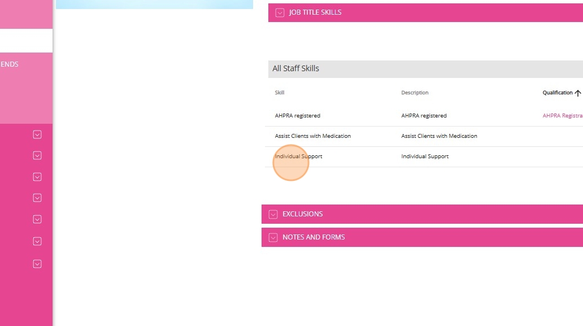583x326 pixels.
Task: Click the Qualification sort arrow icon
Action: tap(577, 93)
